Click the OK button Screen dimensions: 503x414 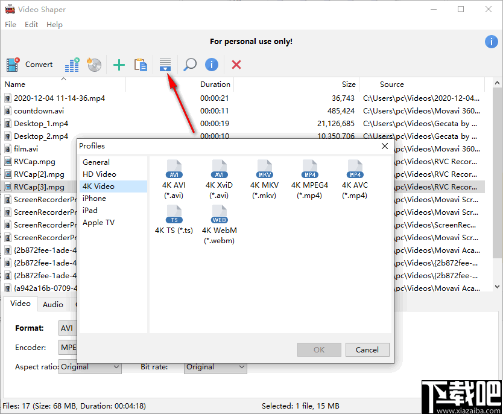(x=319, y=350)
